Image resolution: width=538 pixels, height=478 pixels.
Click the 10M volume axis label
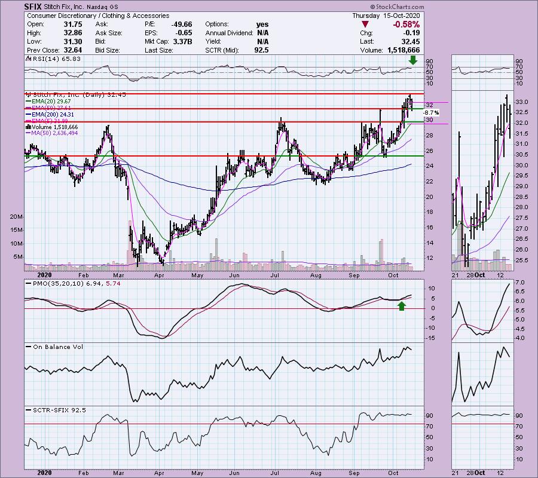click(x=17, y=243)
